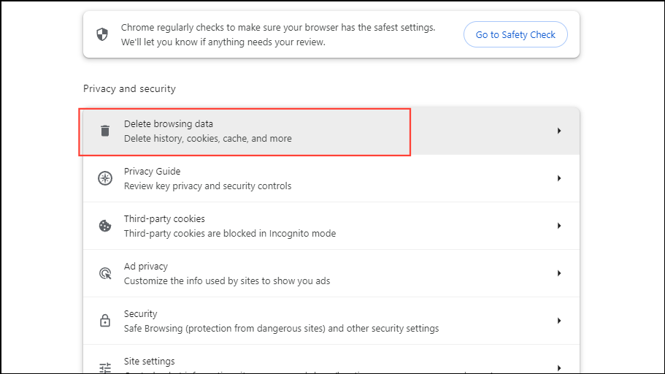Image resolution: width=665 pixels, height=374 pixels.
Task: Click the Safety Check shield icon
Action: [x=103, y=34]
